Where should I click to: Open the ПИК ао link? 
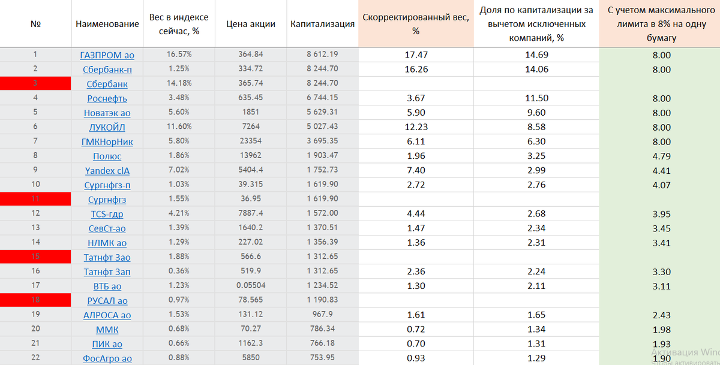click(107, 343)
